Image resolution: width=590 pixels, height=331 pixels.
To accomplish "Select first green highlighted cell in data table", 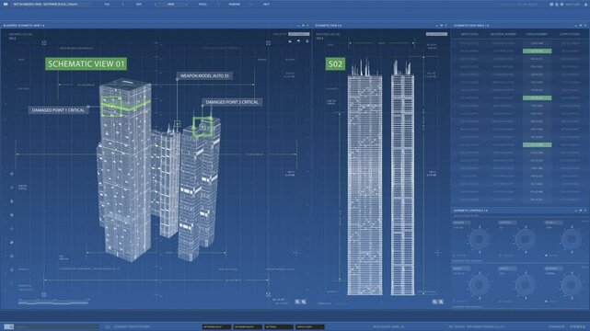I will tap(537, 51).
